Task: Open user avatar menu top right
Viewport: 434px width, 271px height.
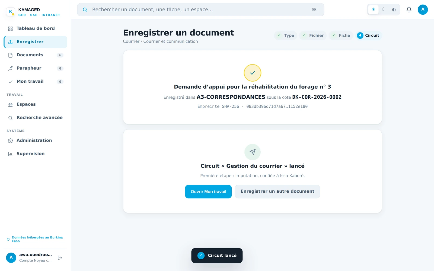Action: (x=423, y=9)
